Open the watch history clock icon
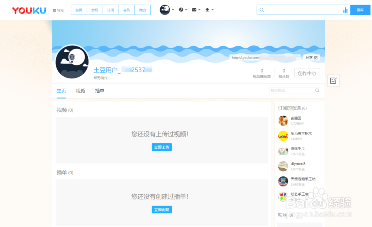The width and height of the screenshot is (372, 227). click(181, 10)
